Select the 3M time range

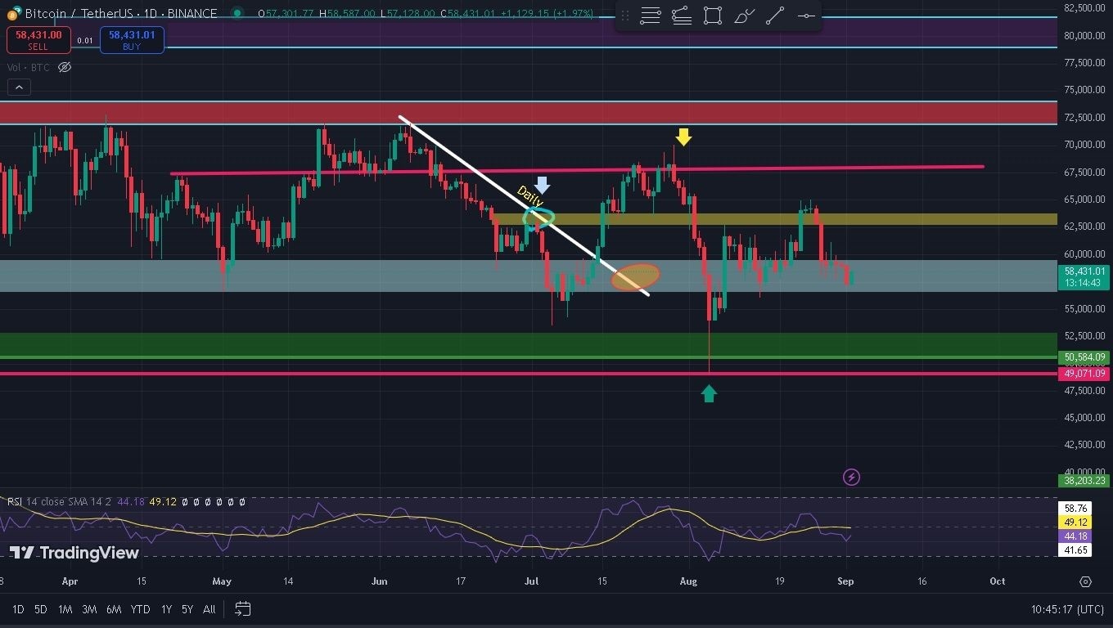pyautogui.click(x=89, y=608)
